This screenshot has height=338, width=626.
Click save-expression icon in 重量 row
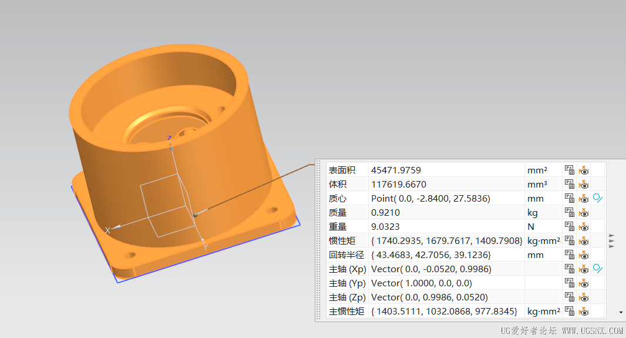[x=569, y=226]
